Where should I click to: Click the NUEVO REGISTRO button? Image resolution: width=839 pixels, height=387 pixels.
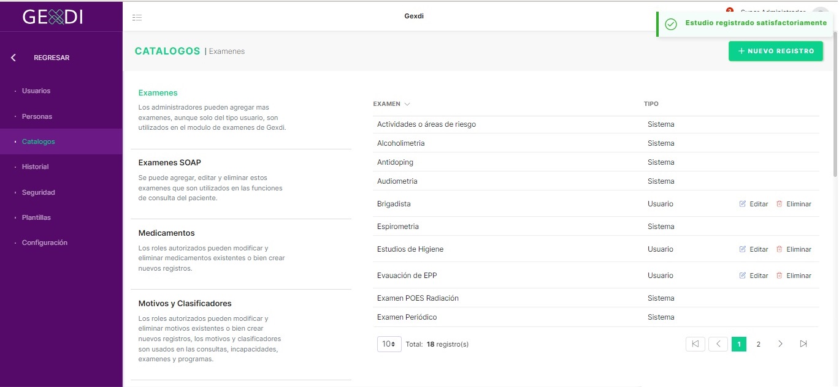[776, 51]
